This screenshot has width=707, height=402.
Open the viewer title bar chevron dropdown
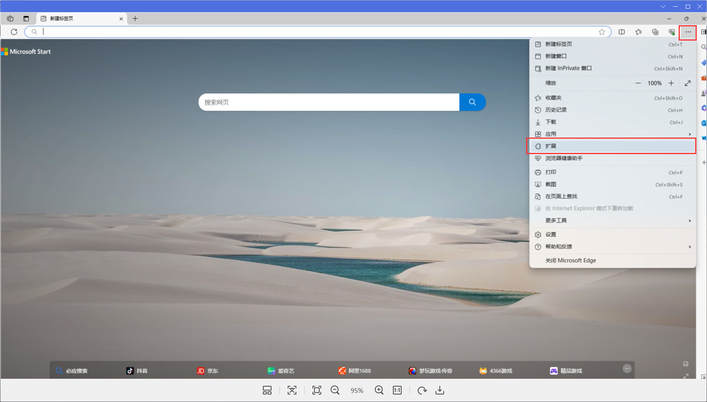pos(663,7)
